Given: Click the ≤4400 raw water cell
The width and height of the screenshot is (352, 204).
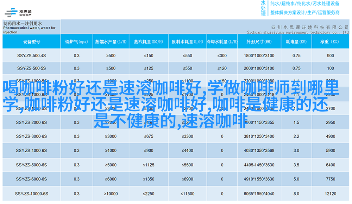Looking at the screenshot, I should point(187,151).
